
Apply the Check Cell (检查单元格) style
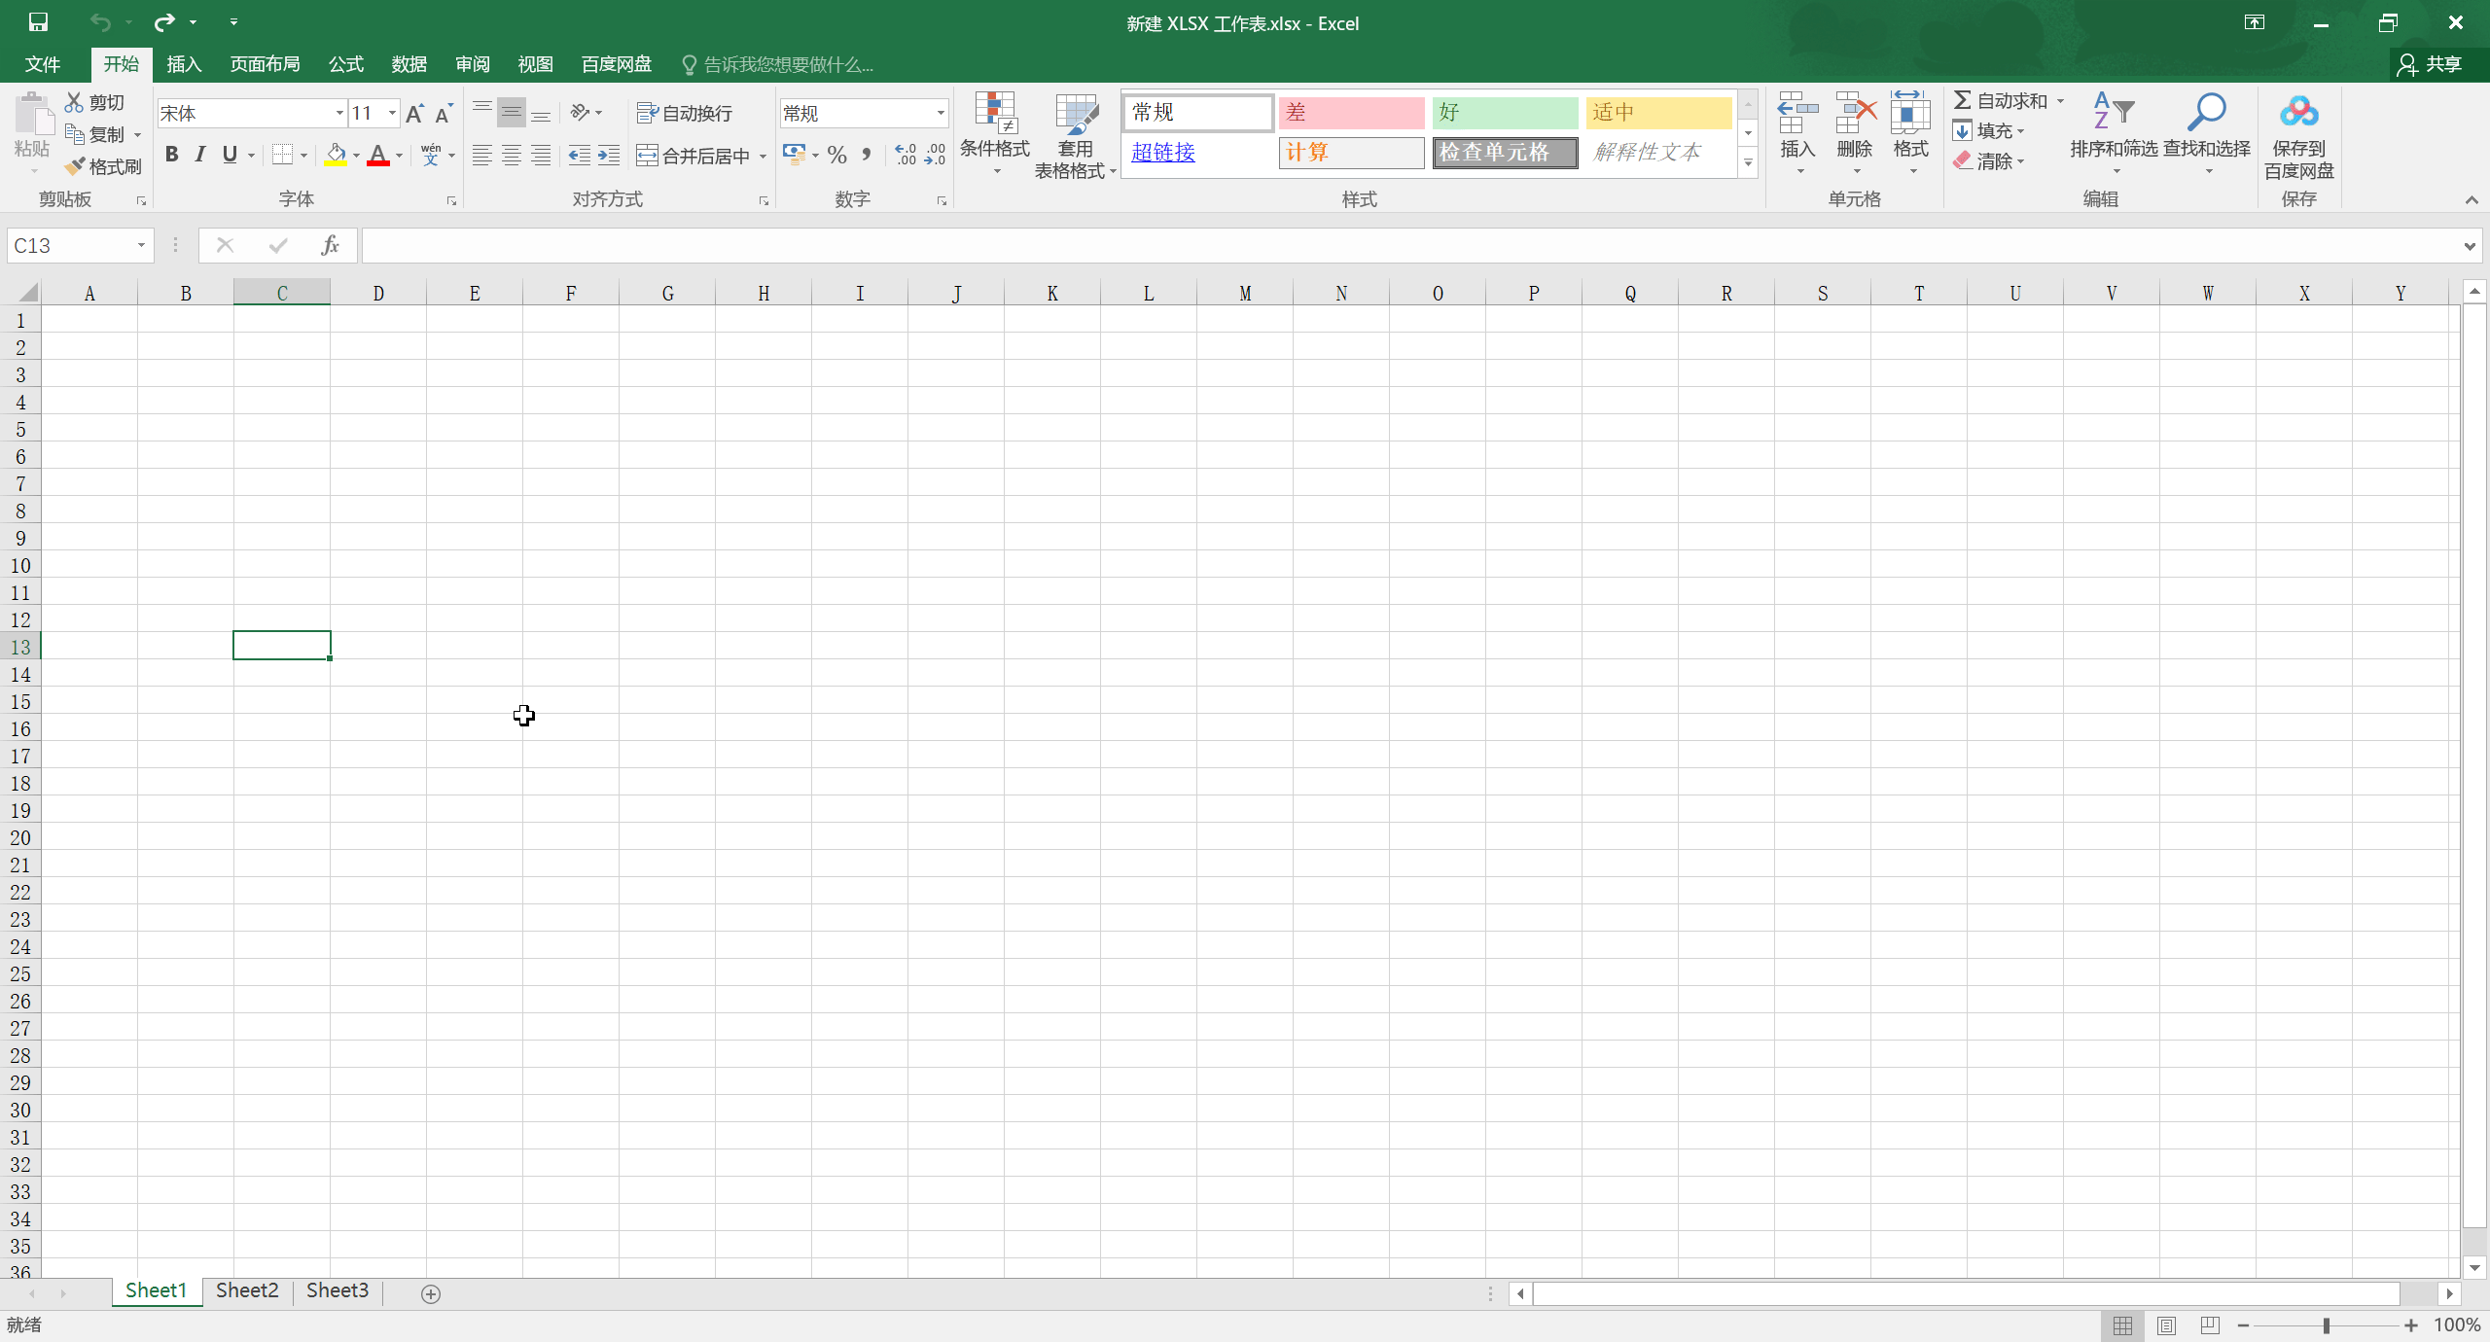coord(1505,153)
